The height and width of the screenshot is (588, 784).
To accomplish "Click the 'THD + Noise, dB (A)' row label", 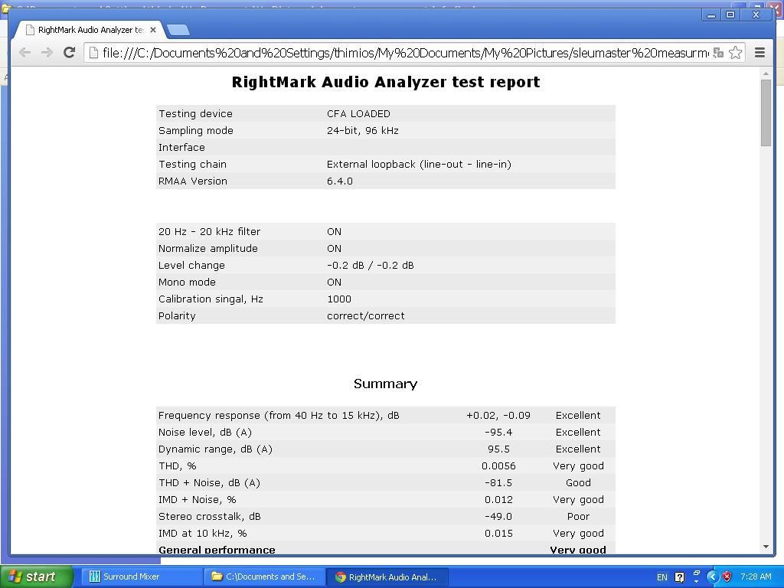I will (209, 483).
